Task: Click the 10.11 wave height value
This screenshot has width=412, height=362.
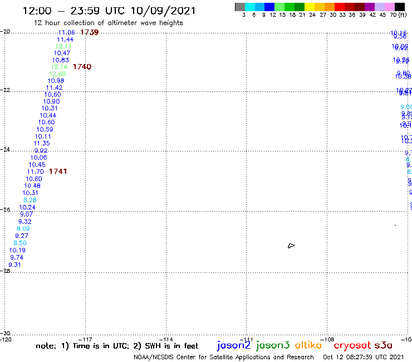Action: point(43,136)
